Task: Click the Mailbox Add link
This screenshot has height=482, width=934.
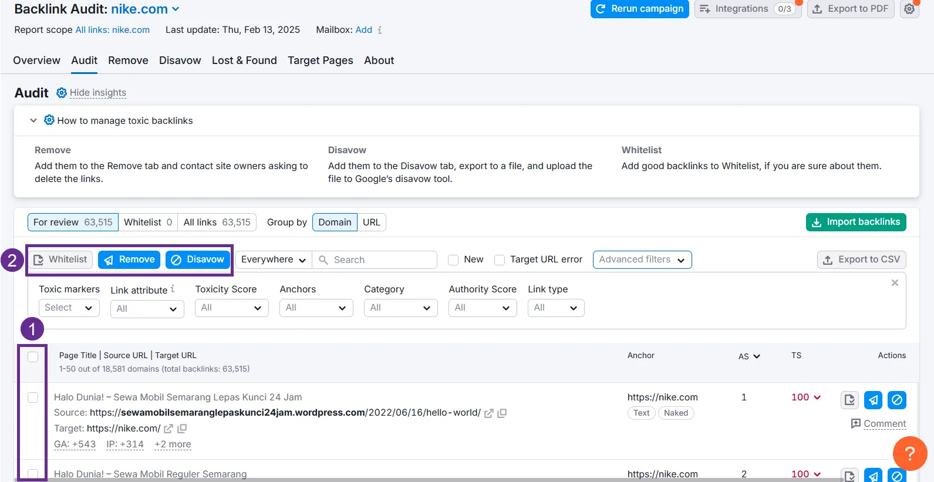Action: [x=364, y=30]
